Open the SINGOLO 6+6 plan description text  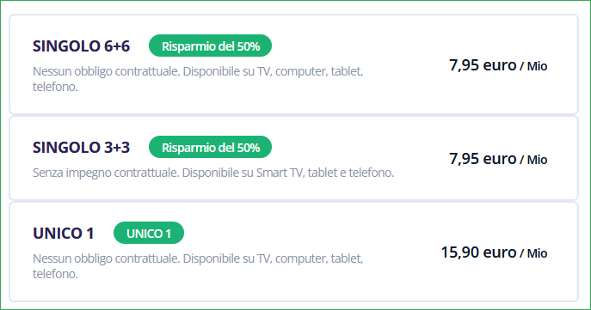click(198, 79)
